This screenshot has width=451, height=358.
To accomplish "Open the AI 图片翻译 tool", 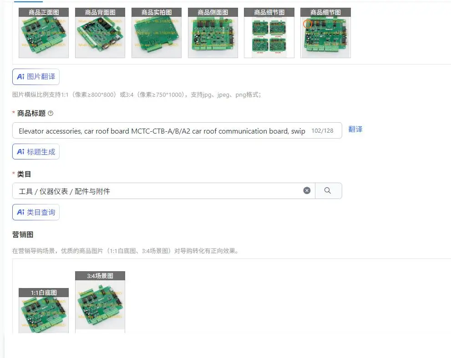I will click(36, 77).
